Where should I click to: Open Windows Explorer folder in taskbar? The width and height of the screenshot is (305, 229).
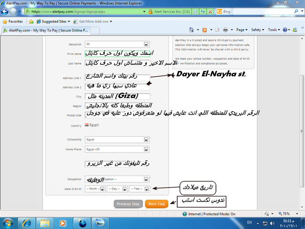[x=45, y=223]
